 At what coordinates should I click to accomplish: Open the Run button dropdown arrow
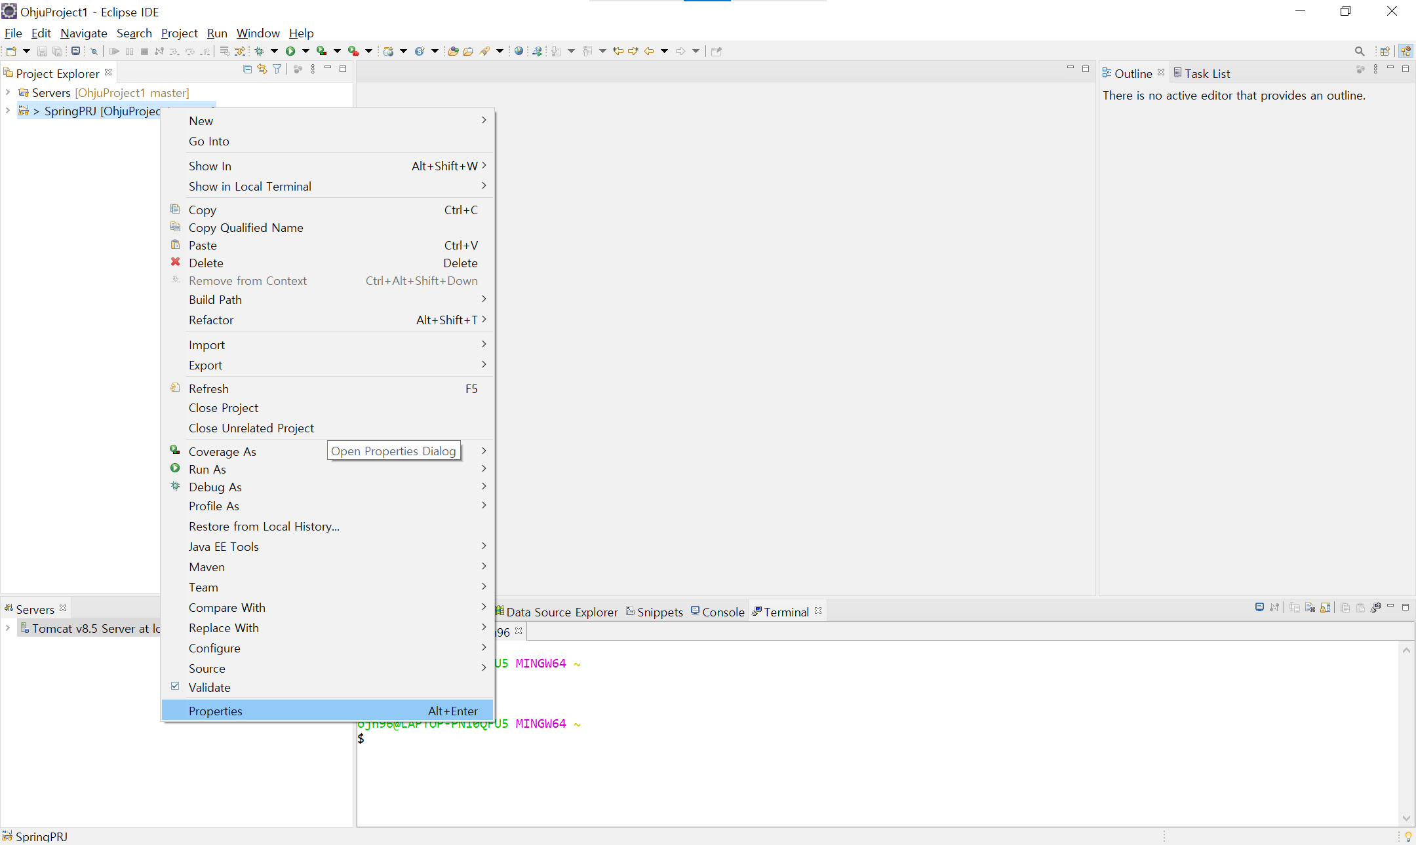coord(305,51)
